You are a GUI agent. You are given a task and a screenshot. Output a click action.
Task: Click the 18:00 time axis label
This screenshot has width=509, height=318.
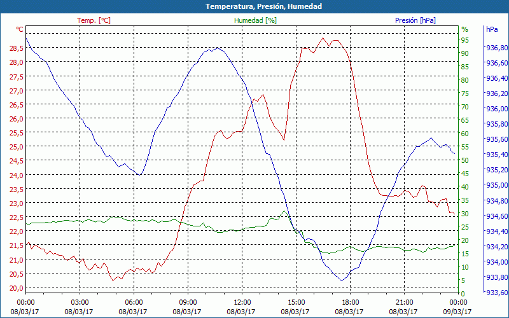point(350,302)
